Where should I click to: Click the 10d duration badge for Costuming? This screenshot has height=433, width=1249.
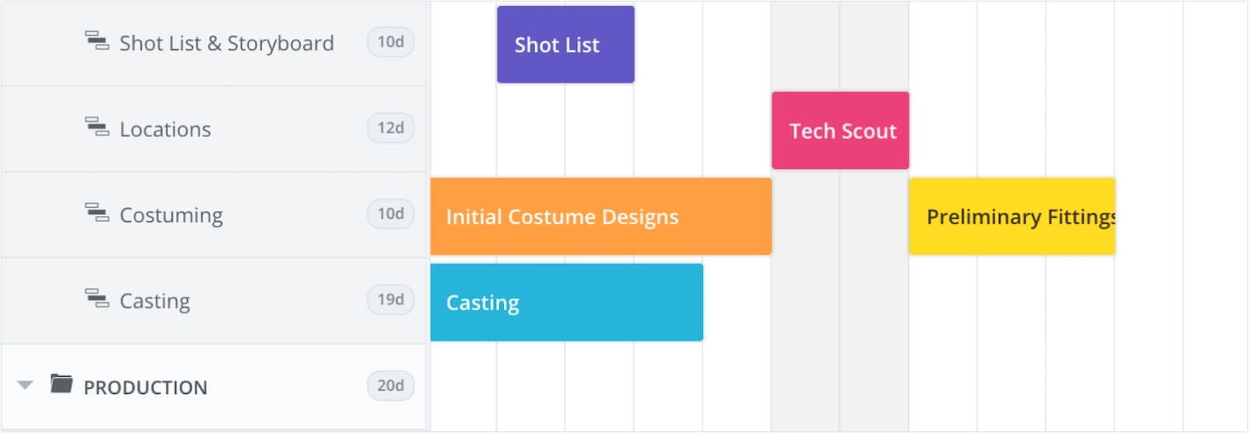click(x=391, y=213)
